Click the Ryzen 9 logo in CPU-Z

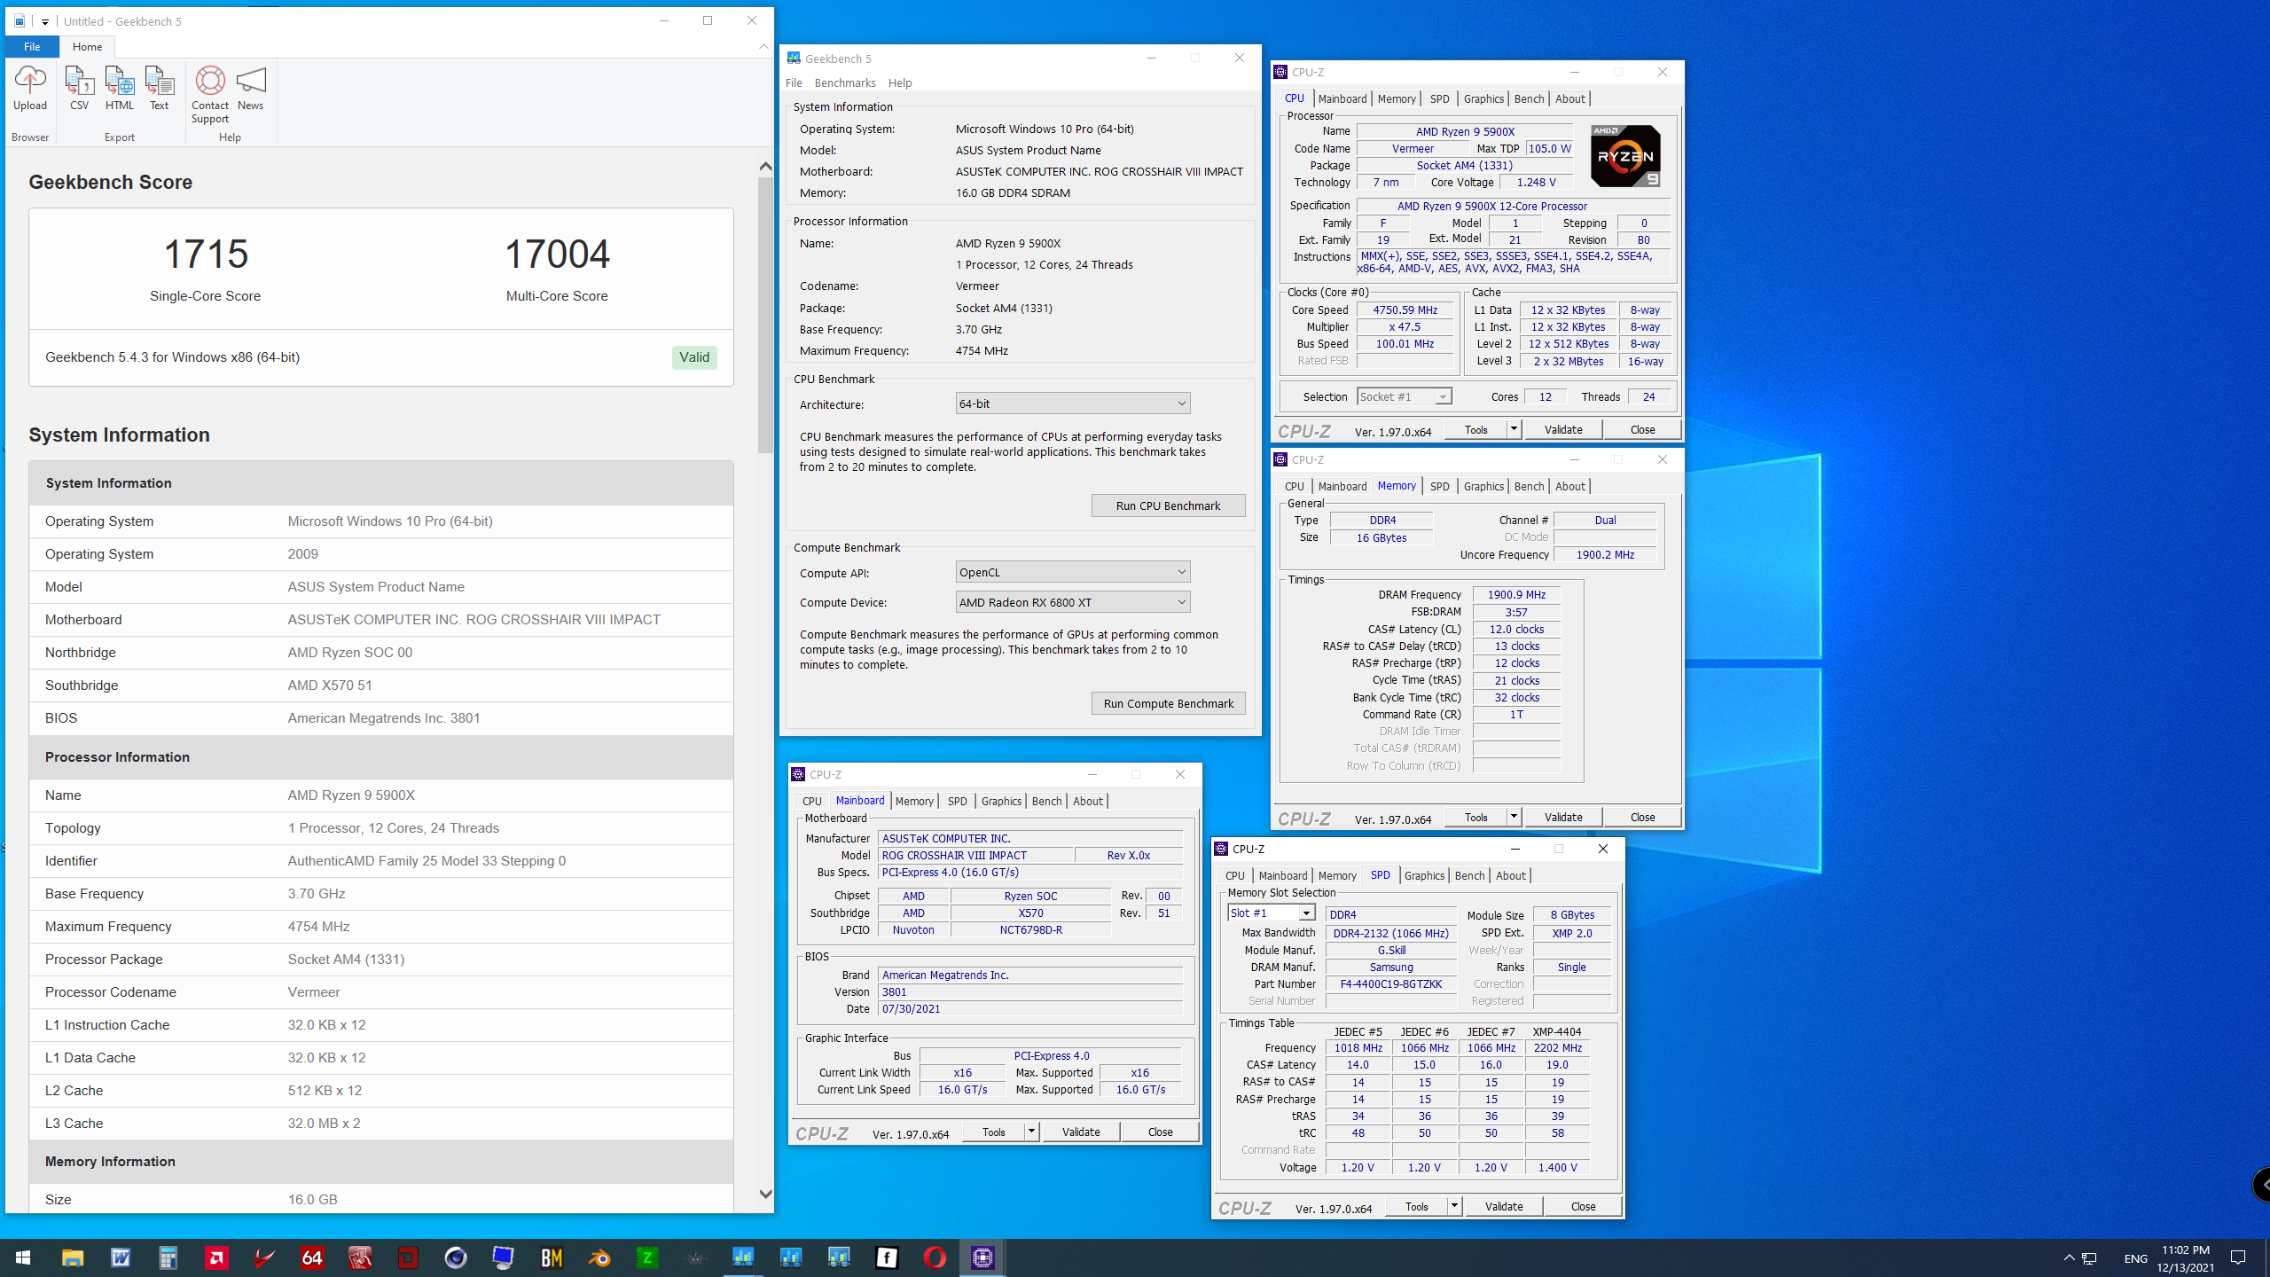(x=1625, y=155)
